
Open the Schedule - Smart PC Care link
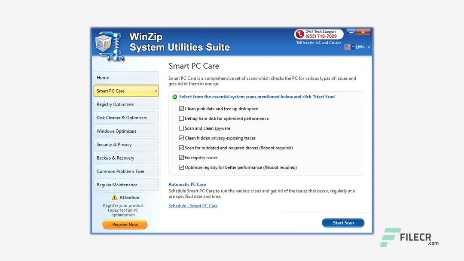[193, 206]
